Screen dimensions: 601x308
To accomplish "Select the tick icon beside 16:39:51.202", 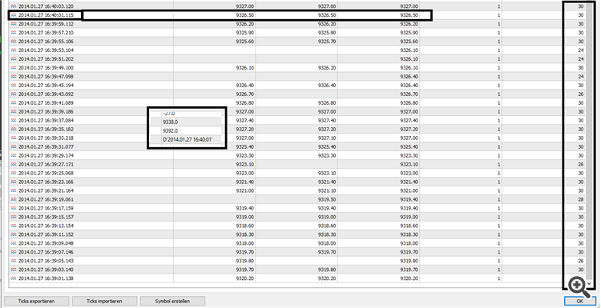I will tap(14, 59).
